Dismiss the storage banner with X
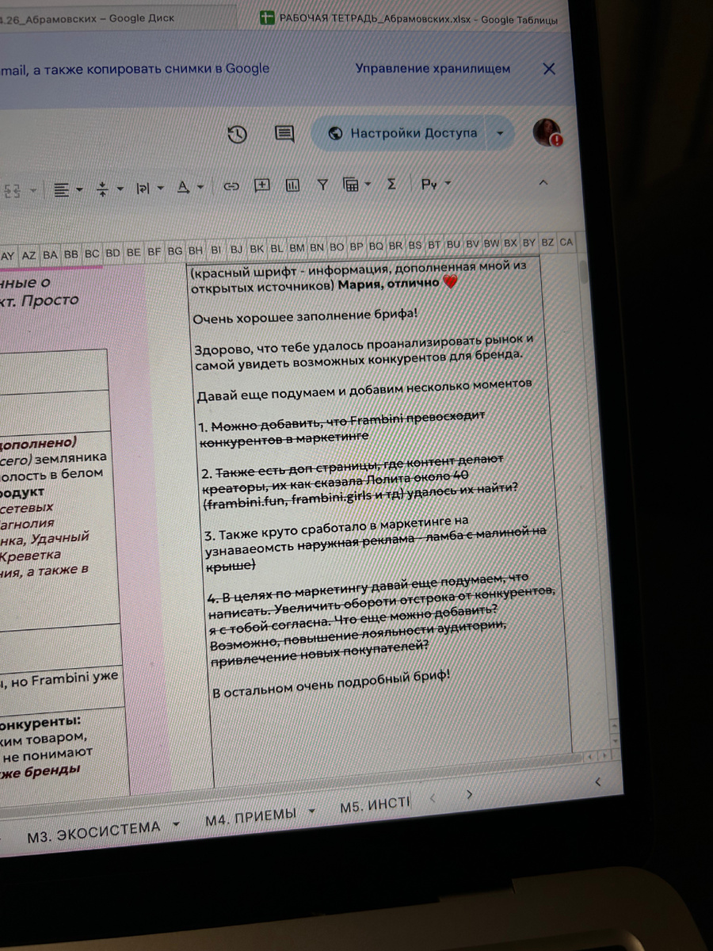Image resolution: width=713 pixels, height=951 pixels. [x=549, y=69]
